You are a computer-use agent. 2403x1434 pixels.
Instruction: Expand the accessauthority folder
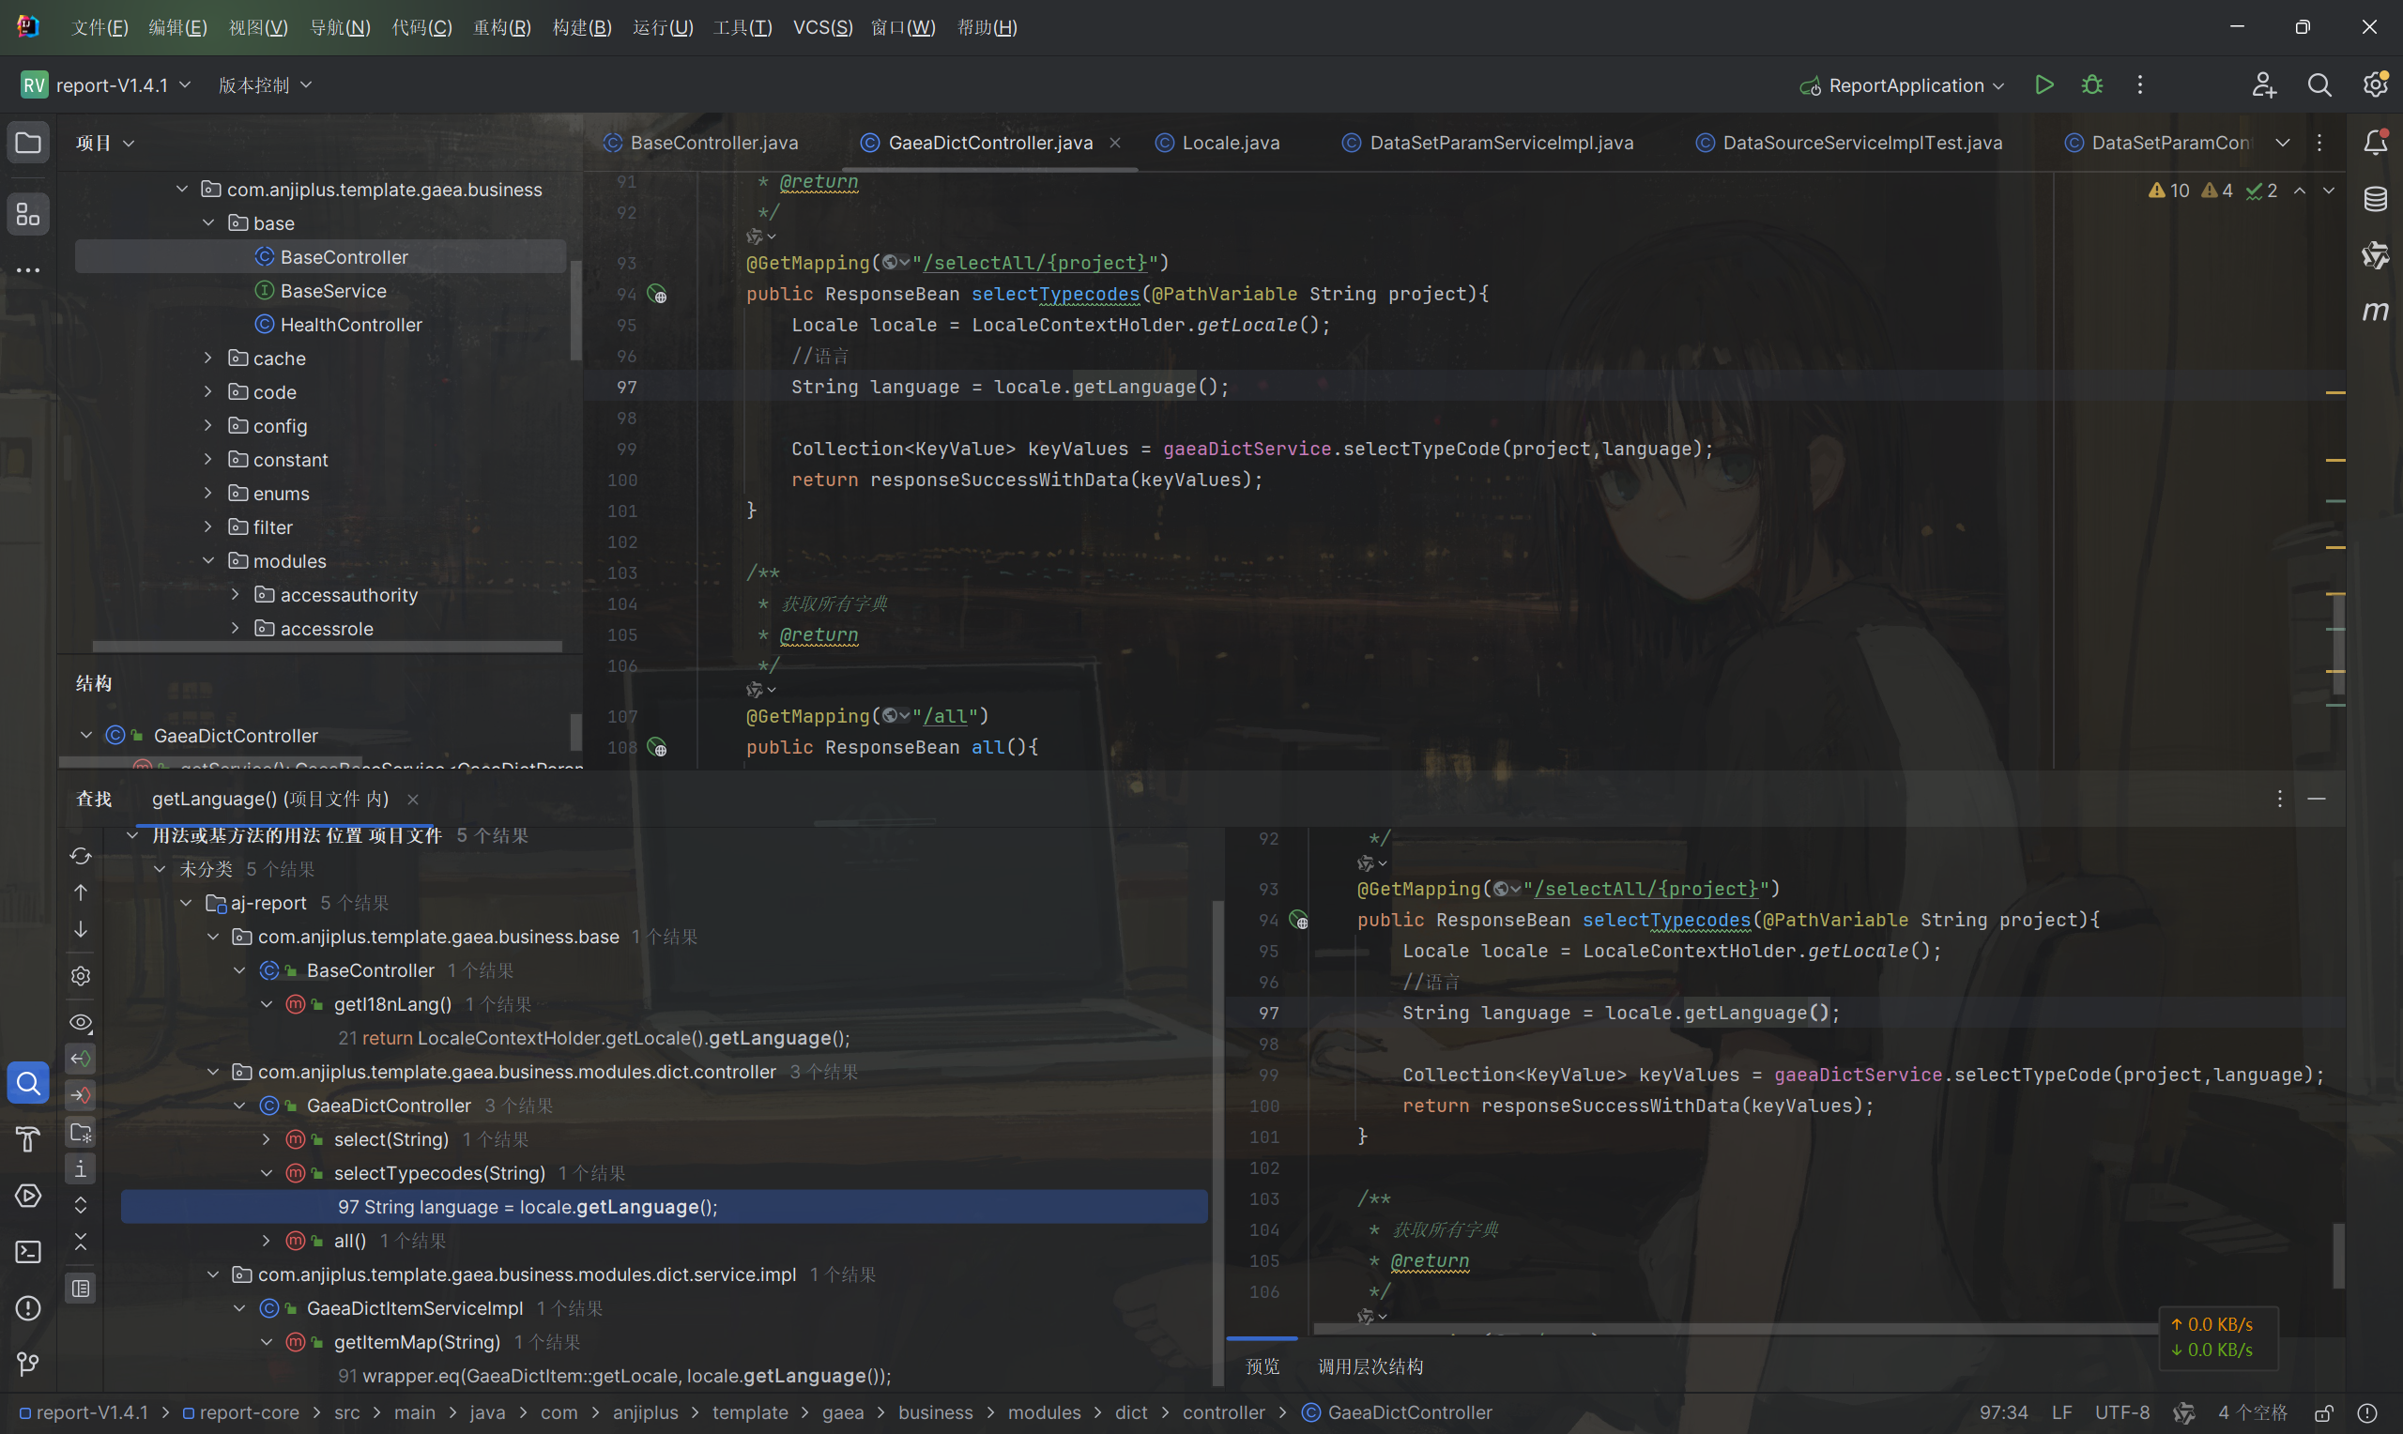[x=235, y=595]
